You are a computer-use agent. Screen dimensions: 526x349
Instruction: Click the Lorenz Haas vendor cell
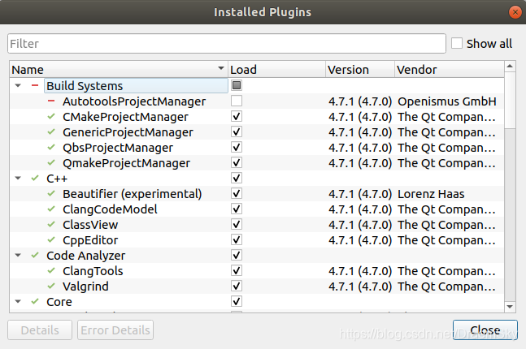coord(431,194)
